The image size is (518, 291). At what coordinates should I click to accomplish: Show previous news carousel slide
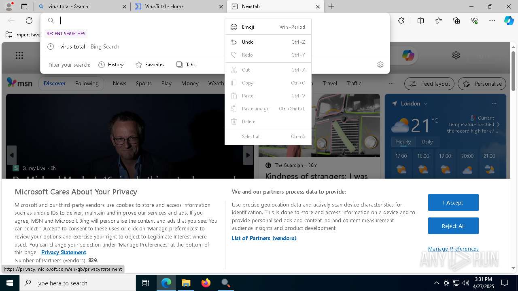(x=12, y=155)
